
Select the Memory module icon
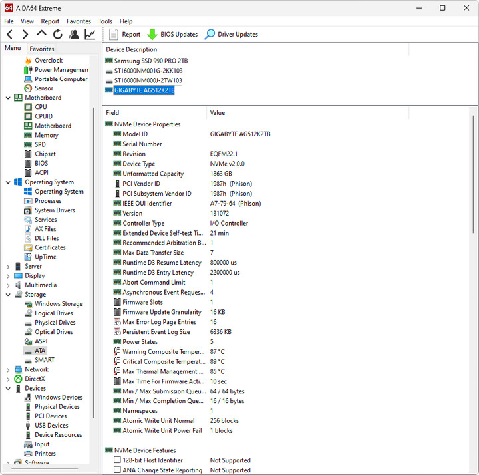[x=28, y=135]
